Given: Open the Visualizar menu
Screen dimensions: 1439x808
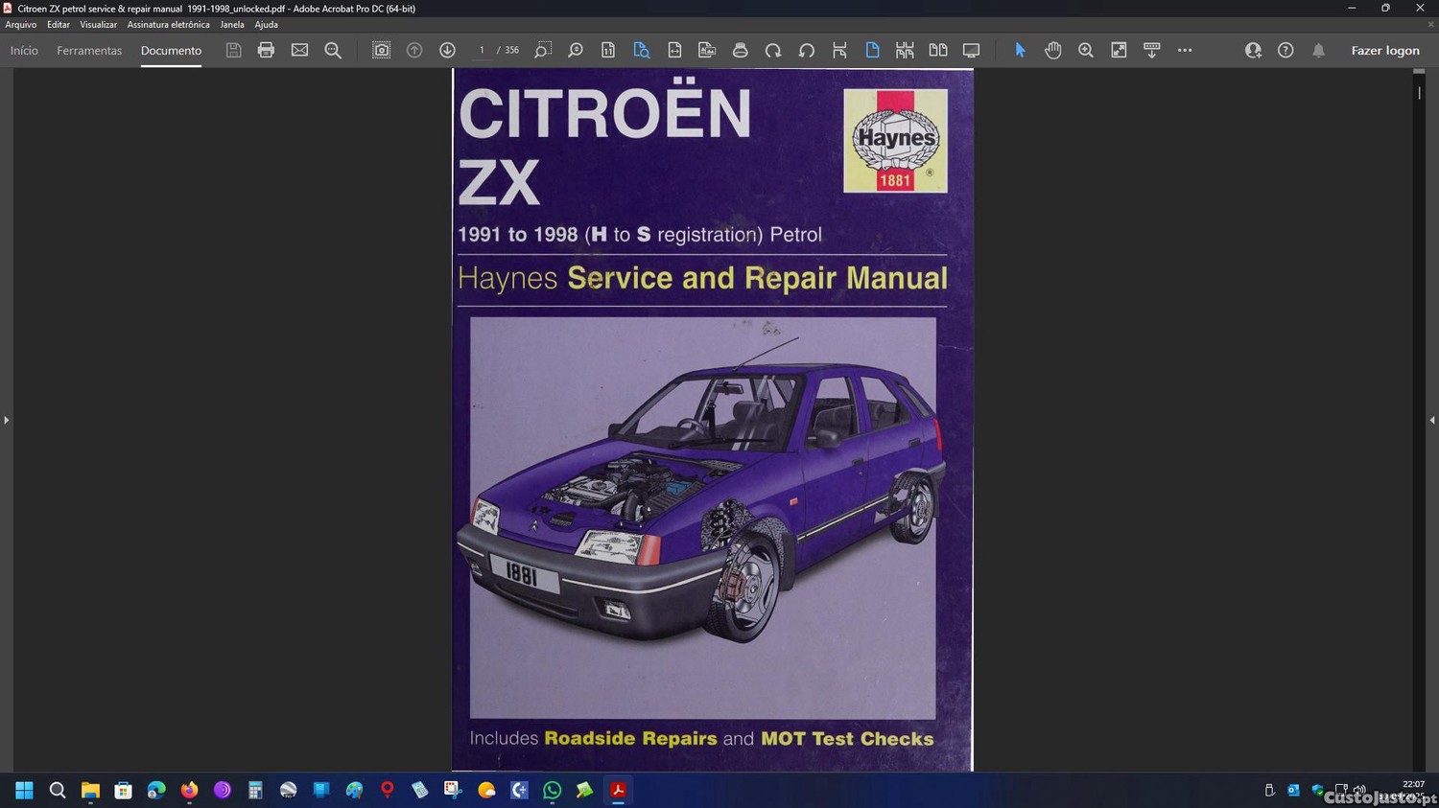Looking at the screenshot, I should [x=98, y=25].
